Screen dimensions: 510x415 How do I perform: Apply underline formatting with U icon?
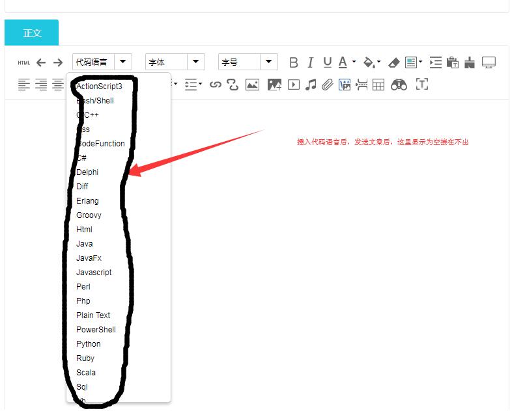(x=328, y=62)
